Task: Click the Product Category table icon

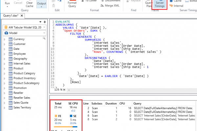Action: [11, 73]
